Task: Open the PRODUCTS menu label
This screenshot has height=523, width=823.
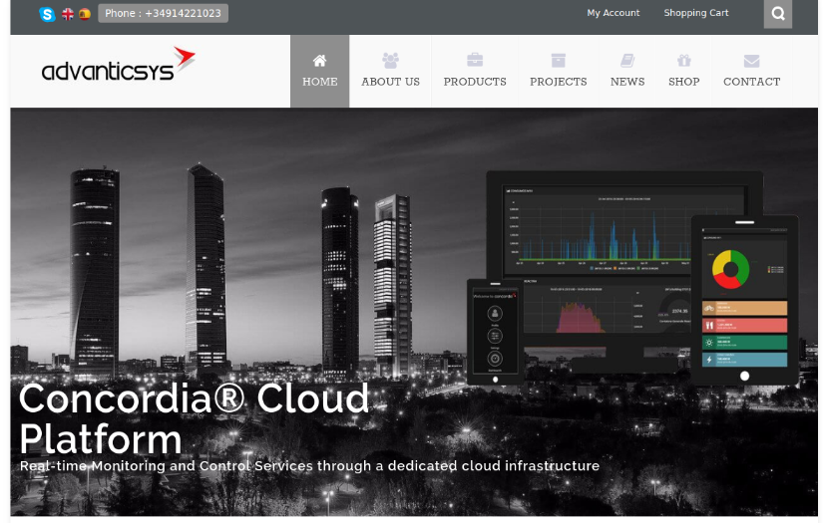Action: tap(475, 82)
